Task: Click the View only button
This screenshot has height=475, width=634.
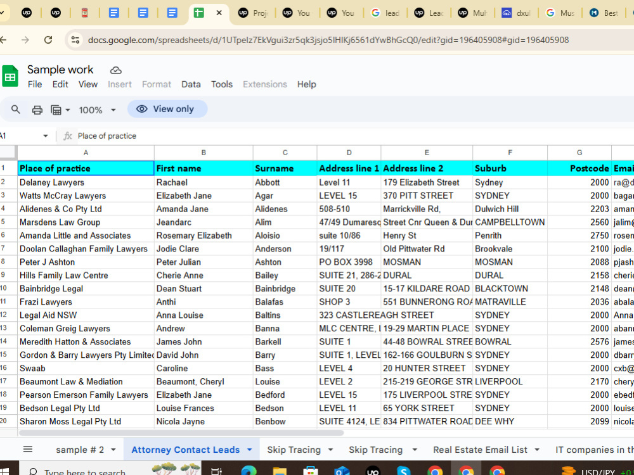Action: point(167,109)
